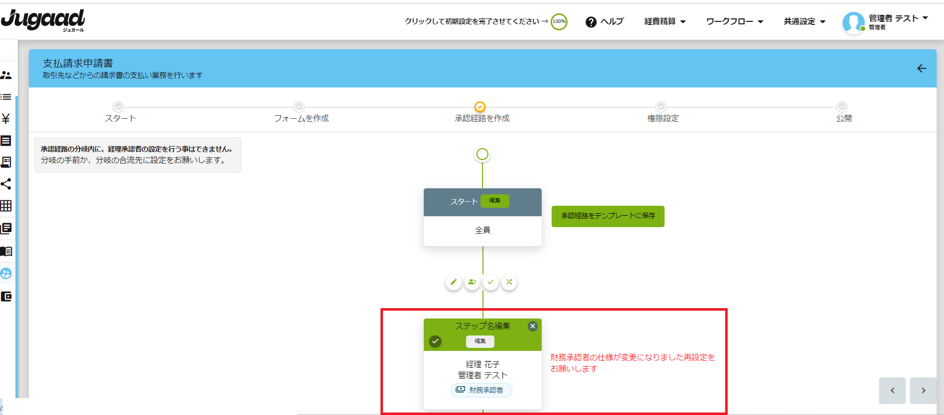Go to the 権限設定 wizard step
This screenshot has width=944, height=415.
click(x=662, y=113)
